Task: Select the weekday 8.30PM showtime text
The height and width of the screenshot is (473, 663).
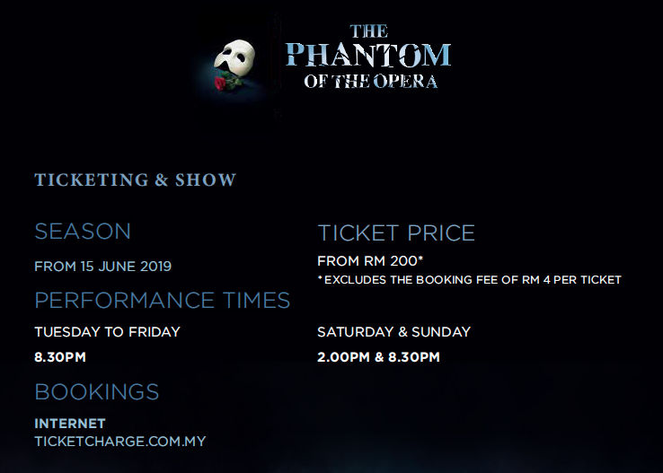Action: point(60,357)
